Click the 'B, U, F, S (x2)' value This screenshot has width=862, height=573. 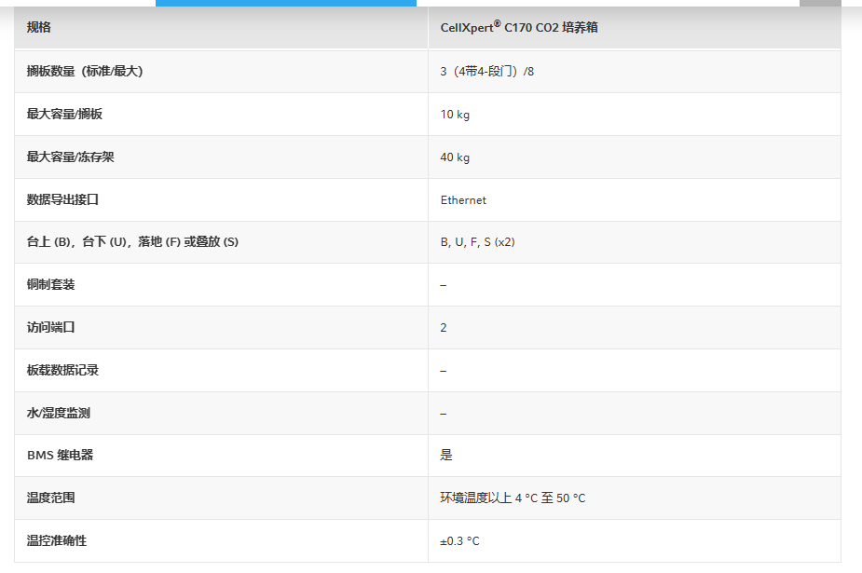tap(477, 241)
